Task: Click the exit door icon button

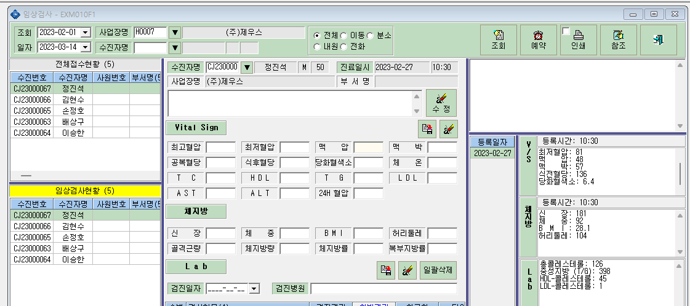Action: coord(659,40)
